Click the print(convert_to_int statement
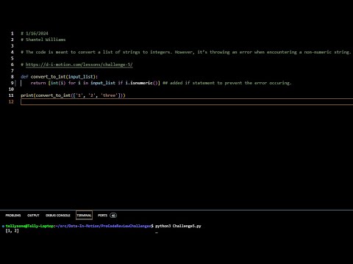The image size is (353, 264). point(73,95)
